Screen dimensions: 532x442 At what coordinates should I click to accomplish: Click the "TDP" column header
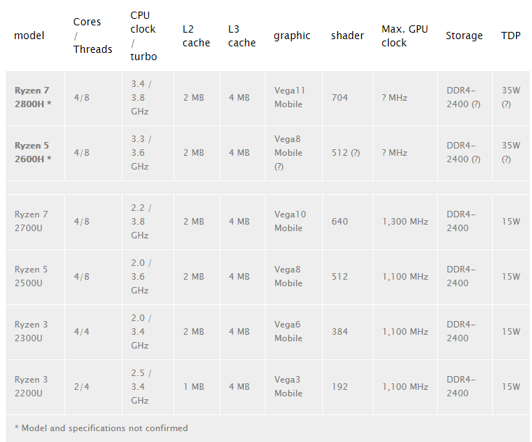point(510,36)
